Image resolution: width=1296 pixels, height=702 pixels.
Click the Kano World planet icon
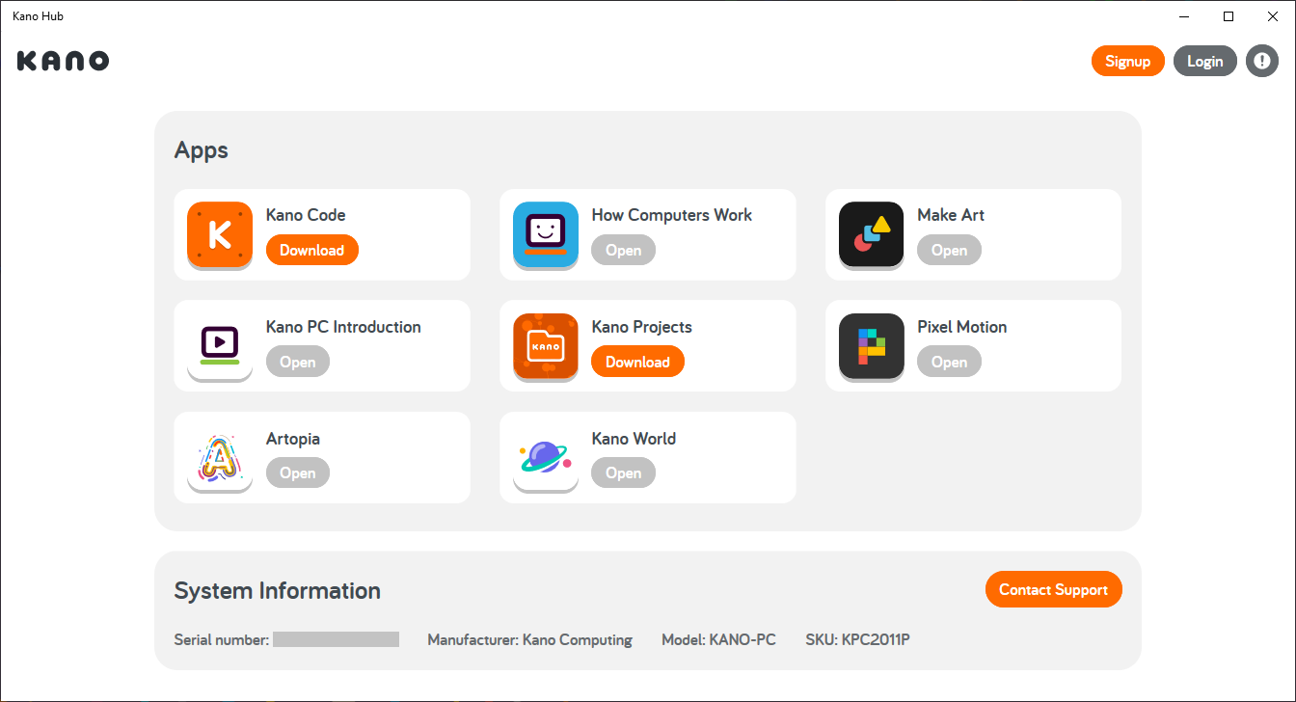(x=546, y=459)
